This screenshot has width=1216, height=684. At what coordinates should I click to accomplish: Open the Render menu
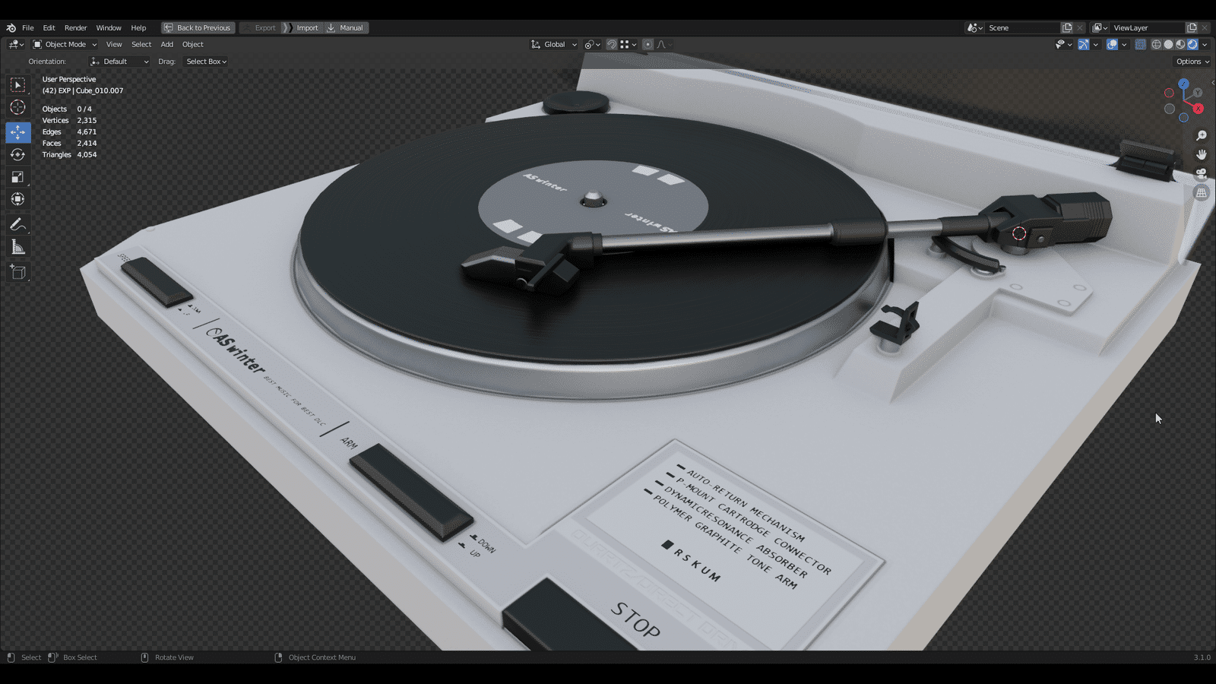75,27
